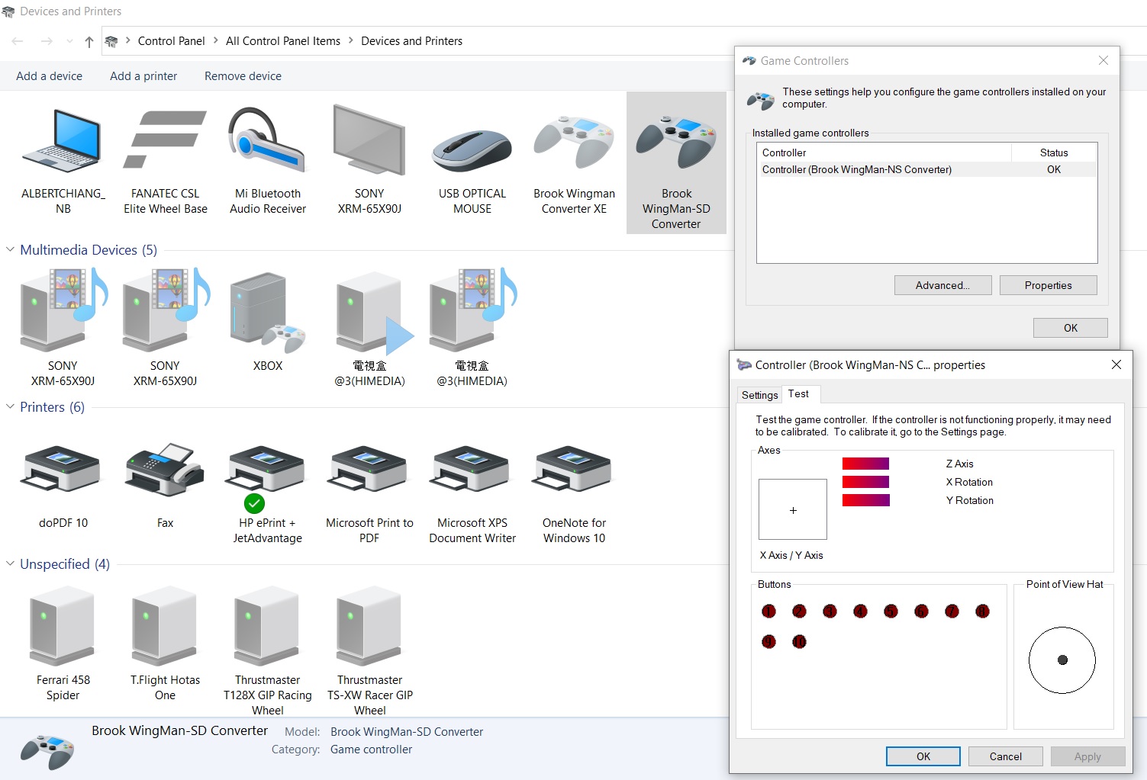
Task: Click the X Axis / Y Axis crosshair box
Action: click(x=793, y=509)
